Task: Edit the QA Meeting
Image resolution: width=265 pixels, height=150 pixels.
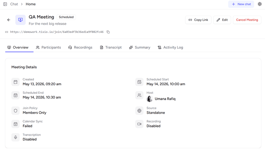Action: point(222,20)
